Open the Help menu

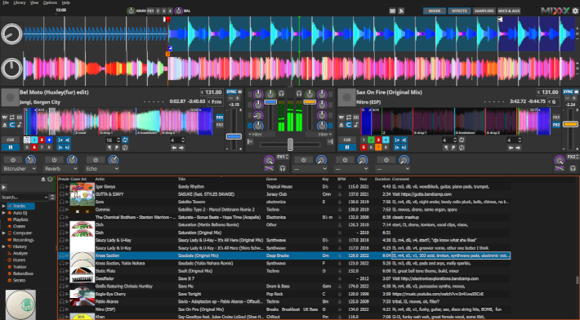[66, 2]
